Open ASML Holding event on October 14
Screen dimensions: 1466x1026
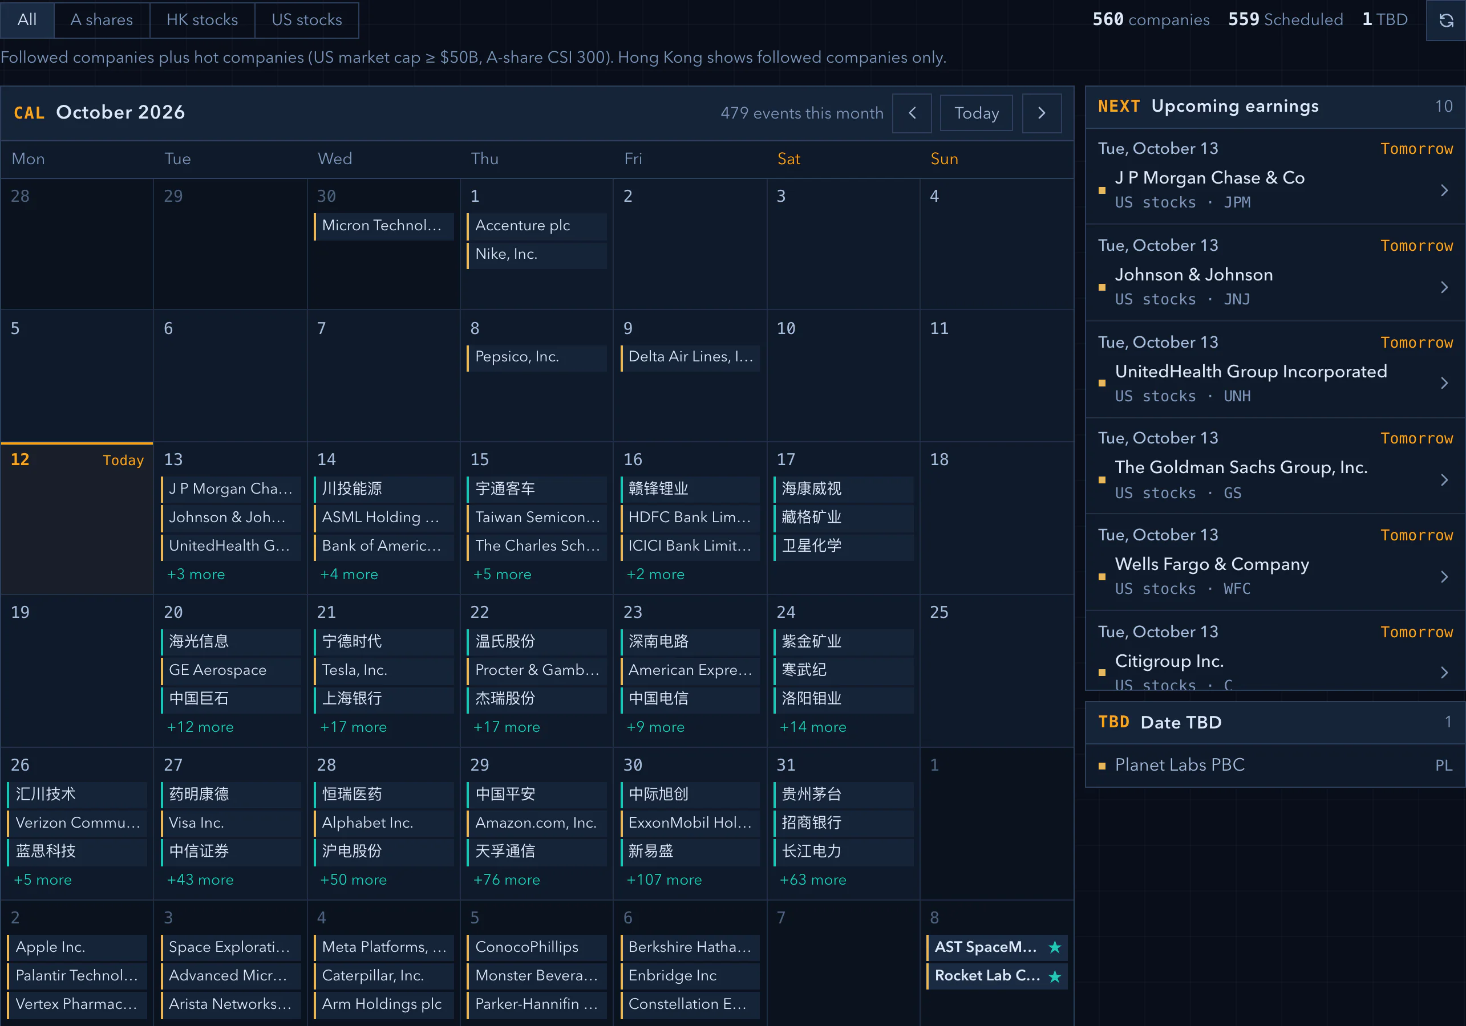pyautogui.click(x=384, y=518)
